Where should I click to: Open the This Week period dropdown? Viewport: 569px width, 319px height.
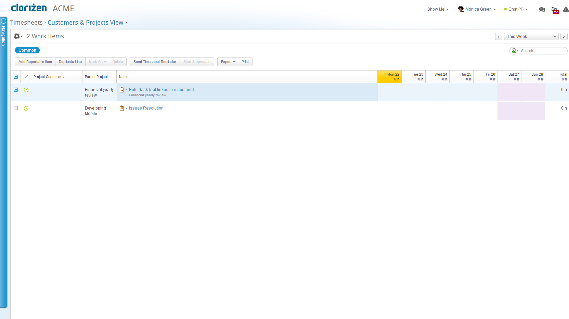pos(531,37)
